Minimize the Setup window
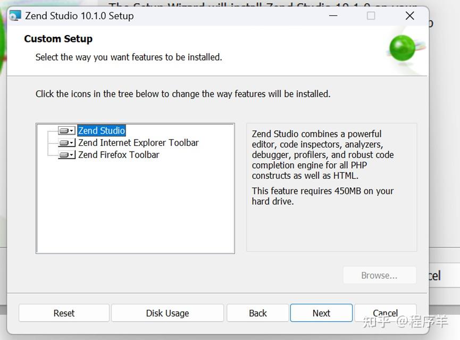Image resolution: width=460 pixels, height=340 pixels. [x=333, y=15]
